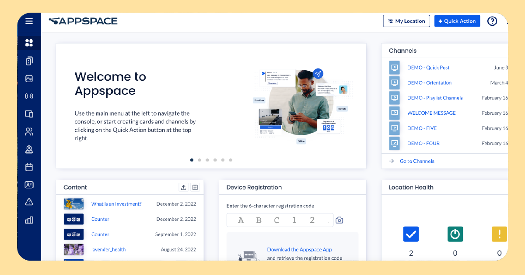Open the Alerts warning triangle icon in sidebar

29,202
